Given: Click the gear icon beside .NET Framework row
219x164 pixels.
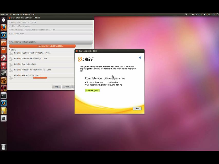Looking at the screenshot, I should 11,70.
